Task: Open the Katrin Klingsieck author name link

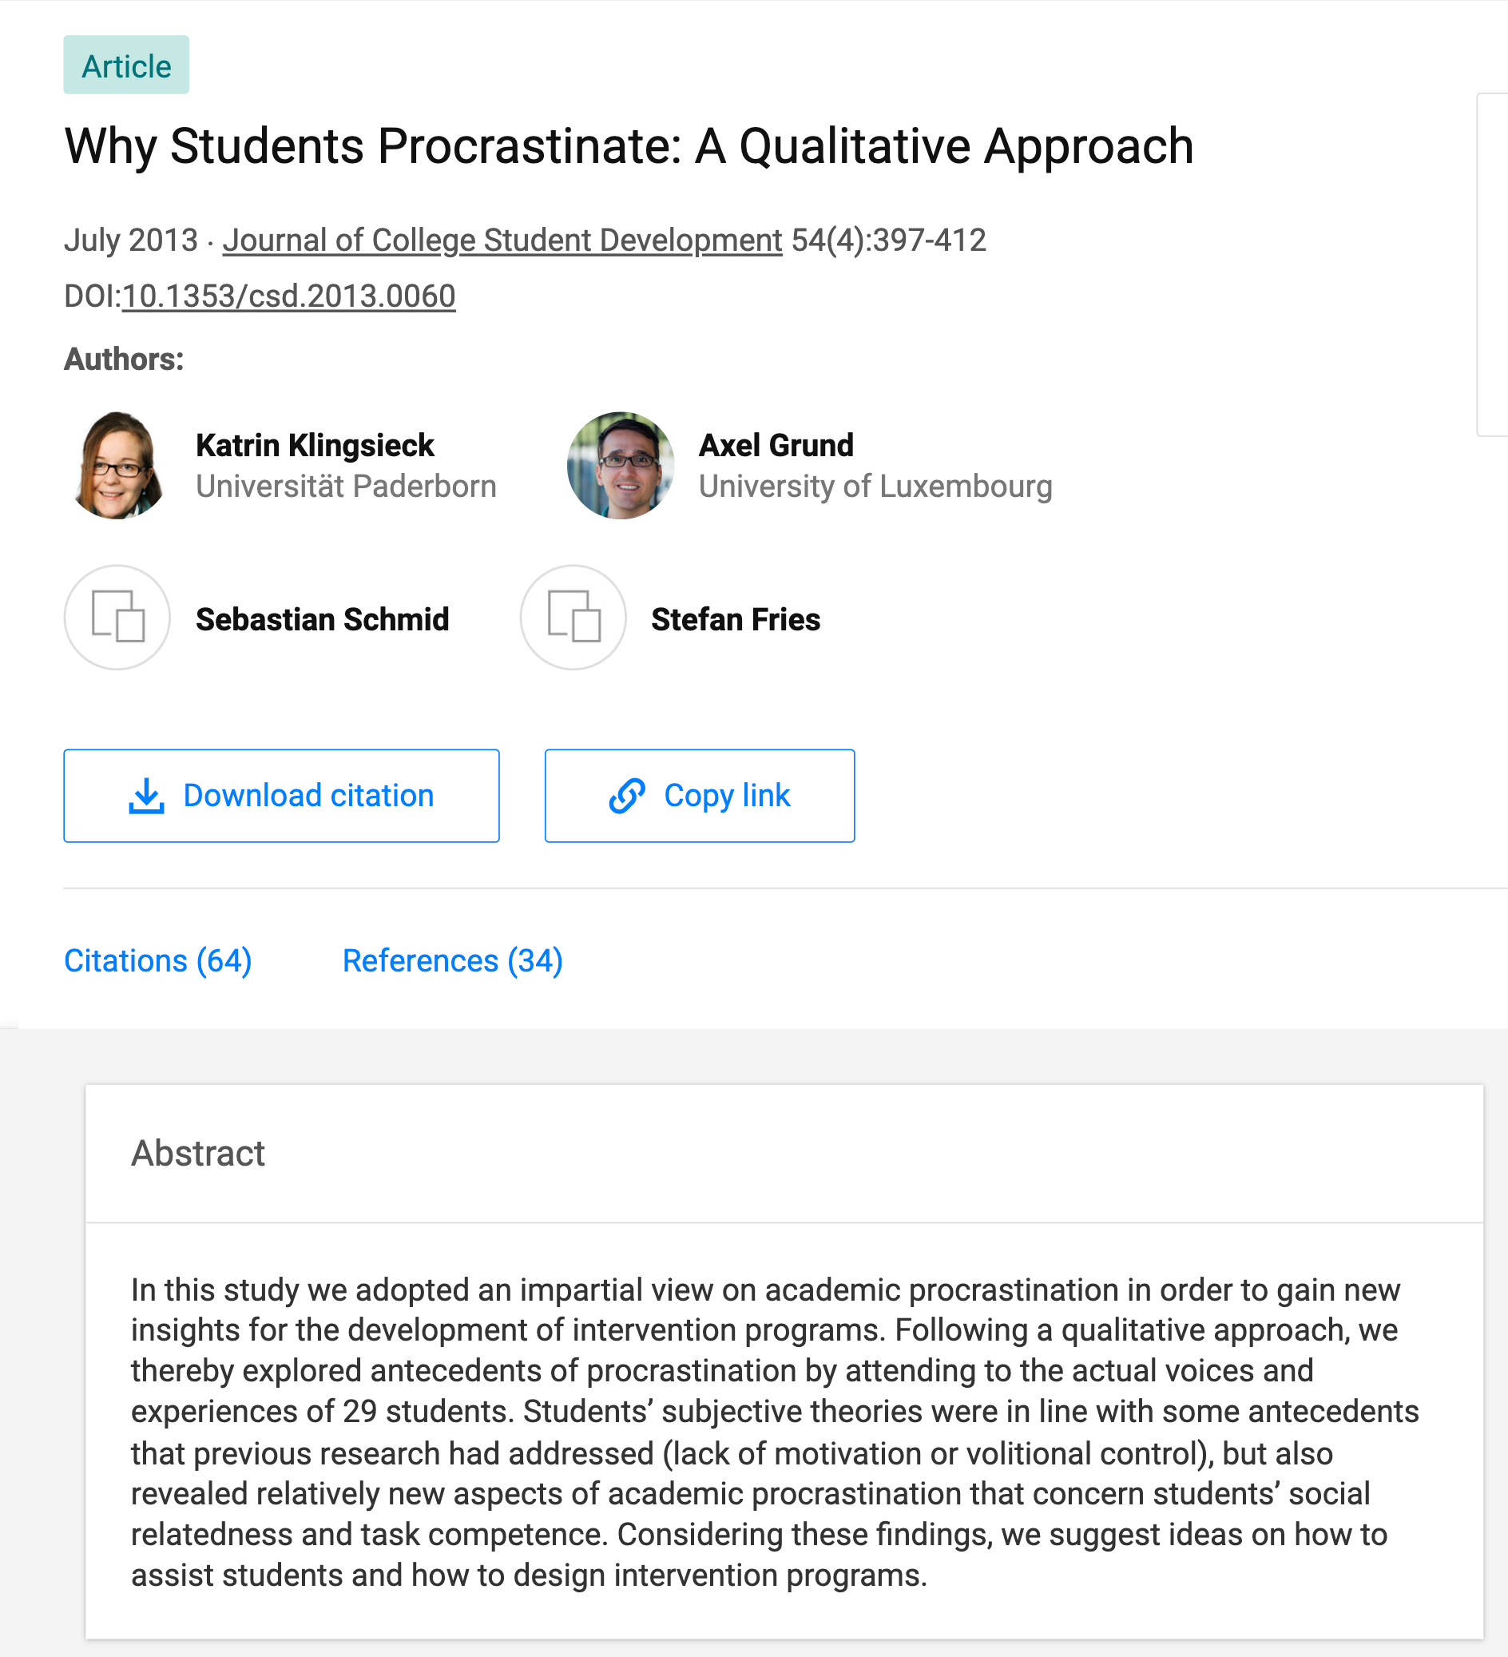Action: [315, 446]
